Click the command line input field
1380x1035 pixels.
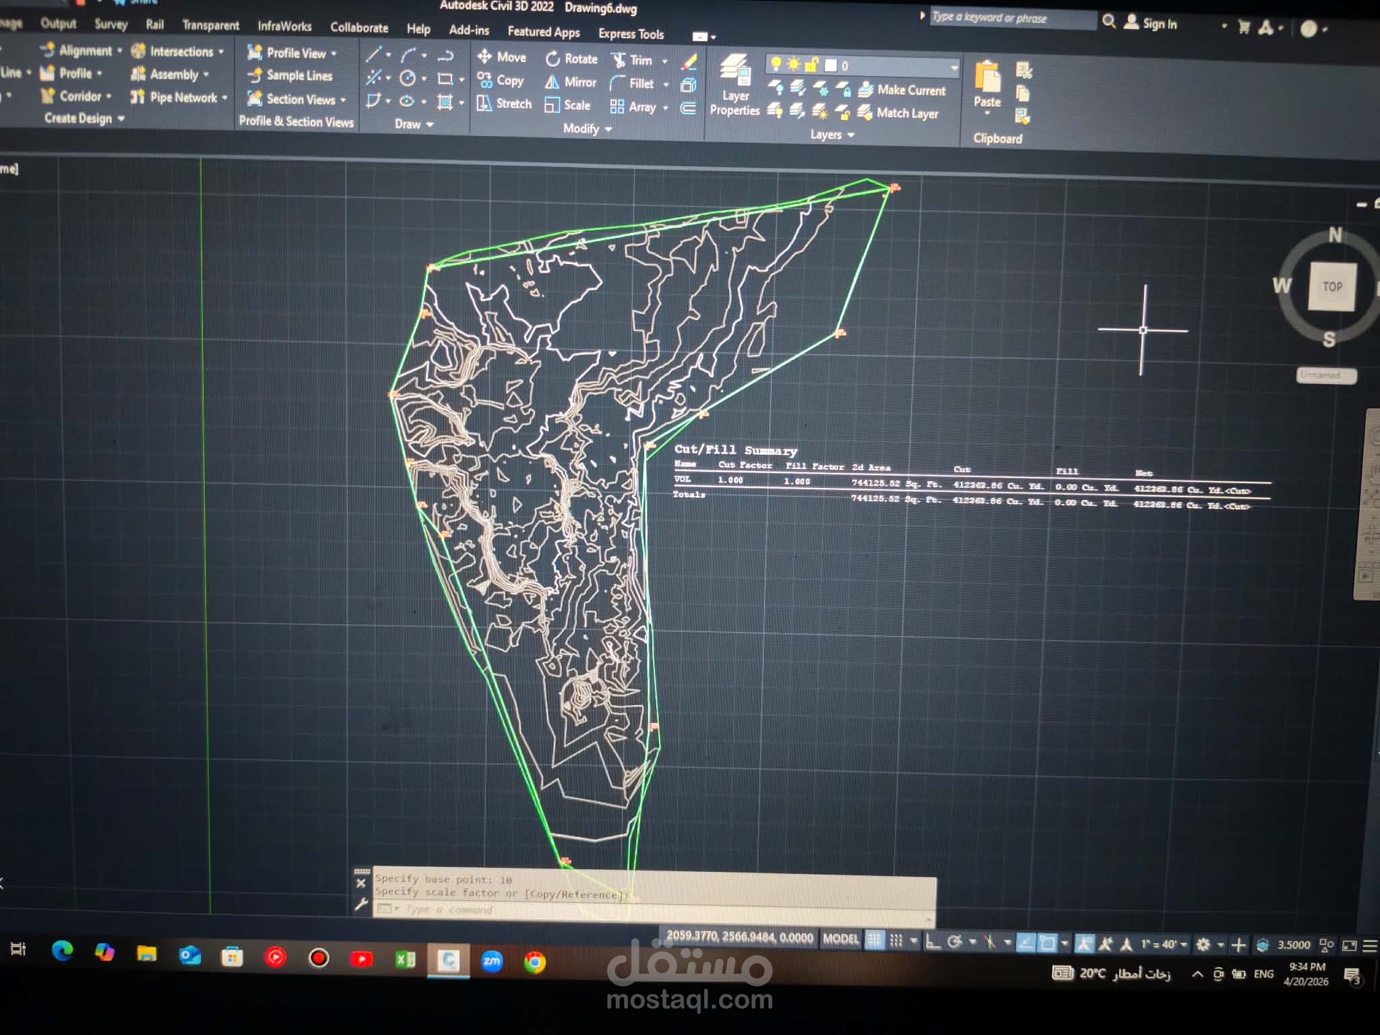[654, 910]
